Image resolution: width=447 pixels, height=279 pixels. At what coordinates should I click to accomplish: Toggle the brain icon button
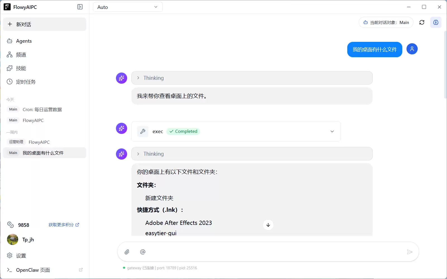click(436, 22)
